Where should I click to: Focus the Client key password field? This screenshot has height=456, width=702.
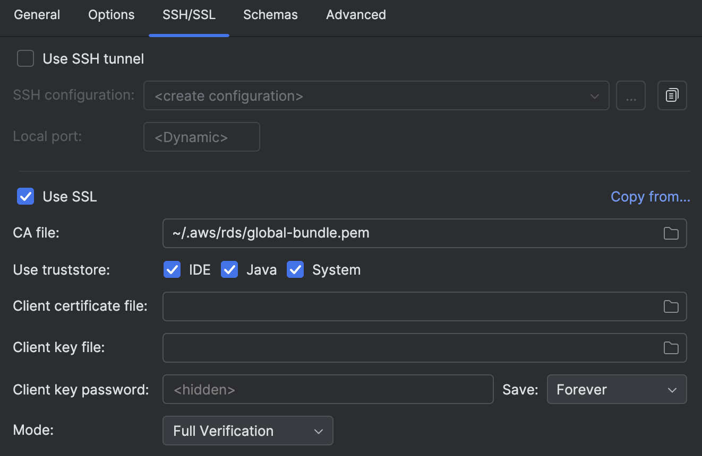pos(328,389)
